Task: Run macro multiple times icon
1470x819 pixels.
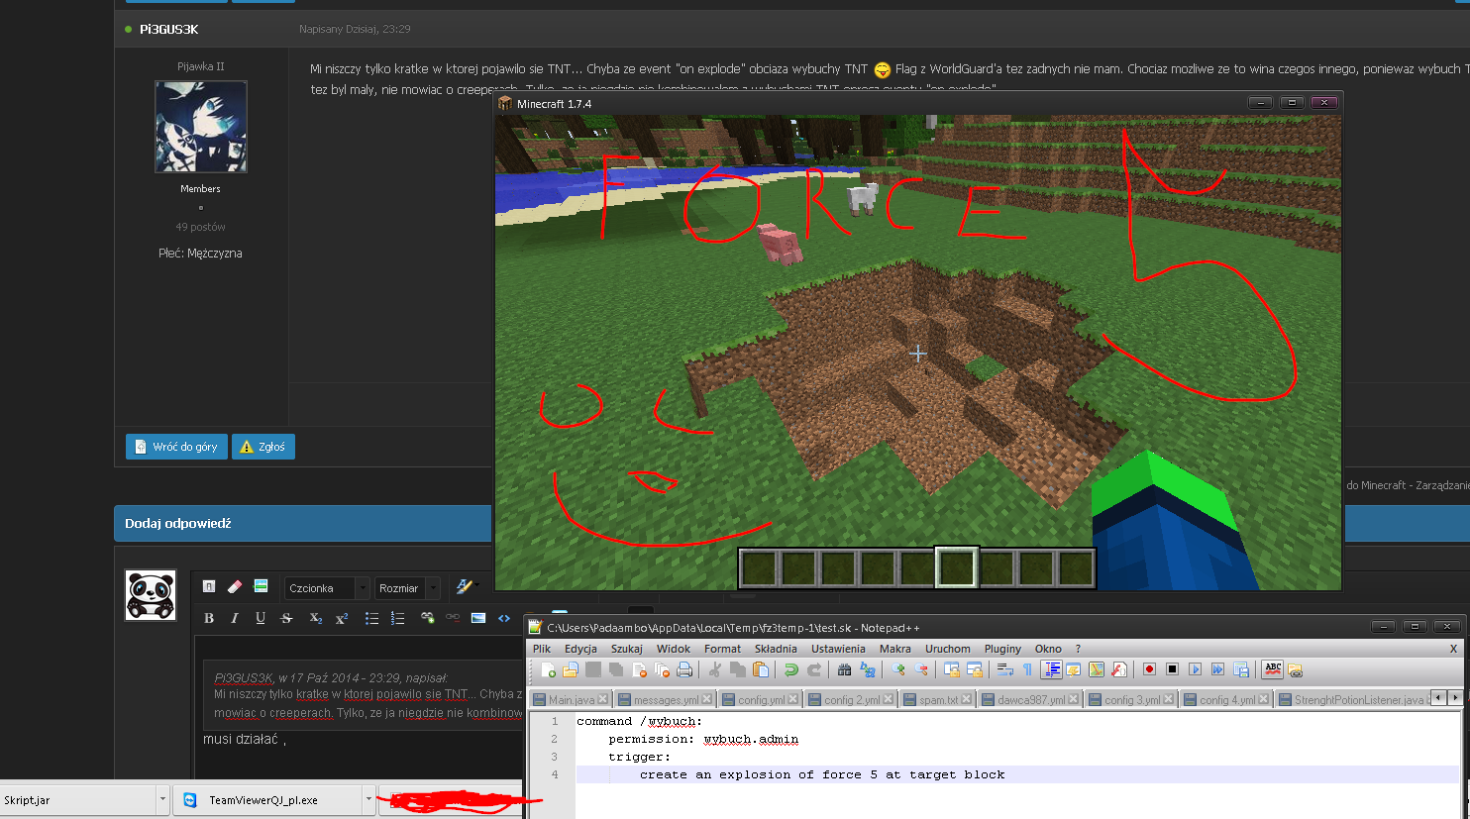Action: [x=1217, y=669]
